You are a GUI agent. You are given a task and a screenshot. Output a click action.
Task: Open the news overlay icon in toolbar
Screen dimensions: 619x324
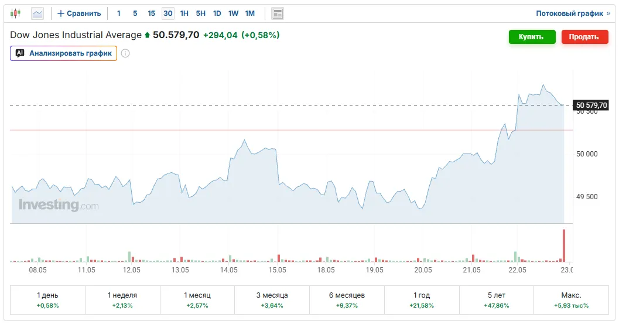tap(278, 13)
